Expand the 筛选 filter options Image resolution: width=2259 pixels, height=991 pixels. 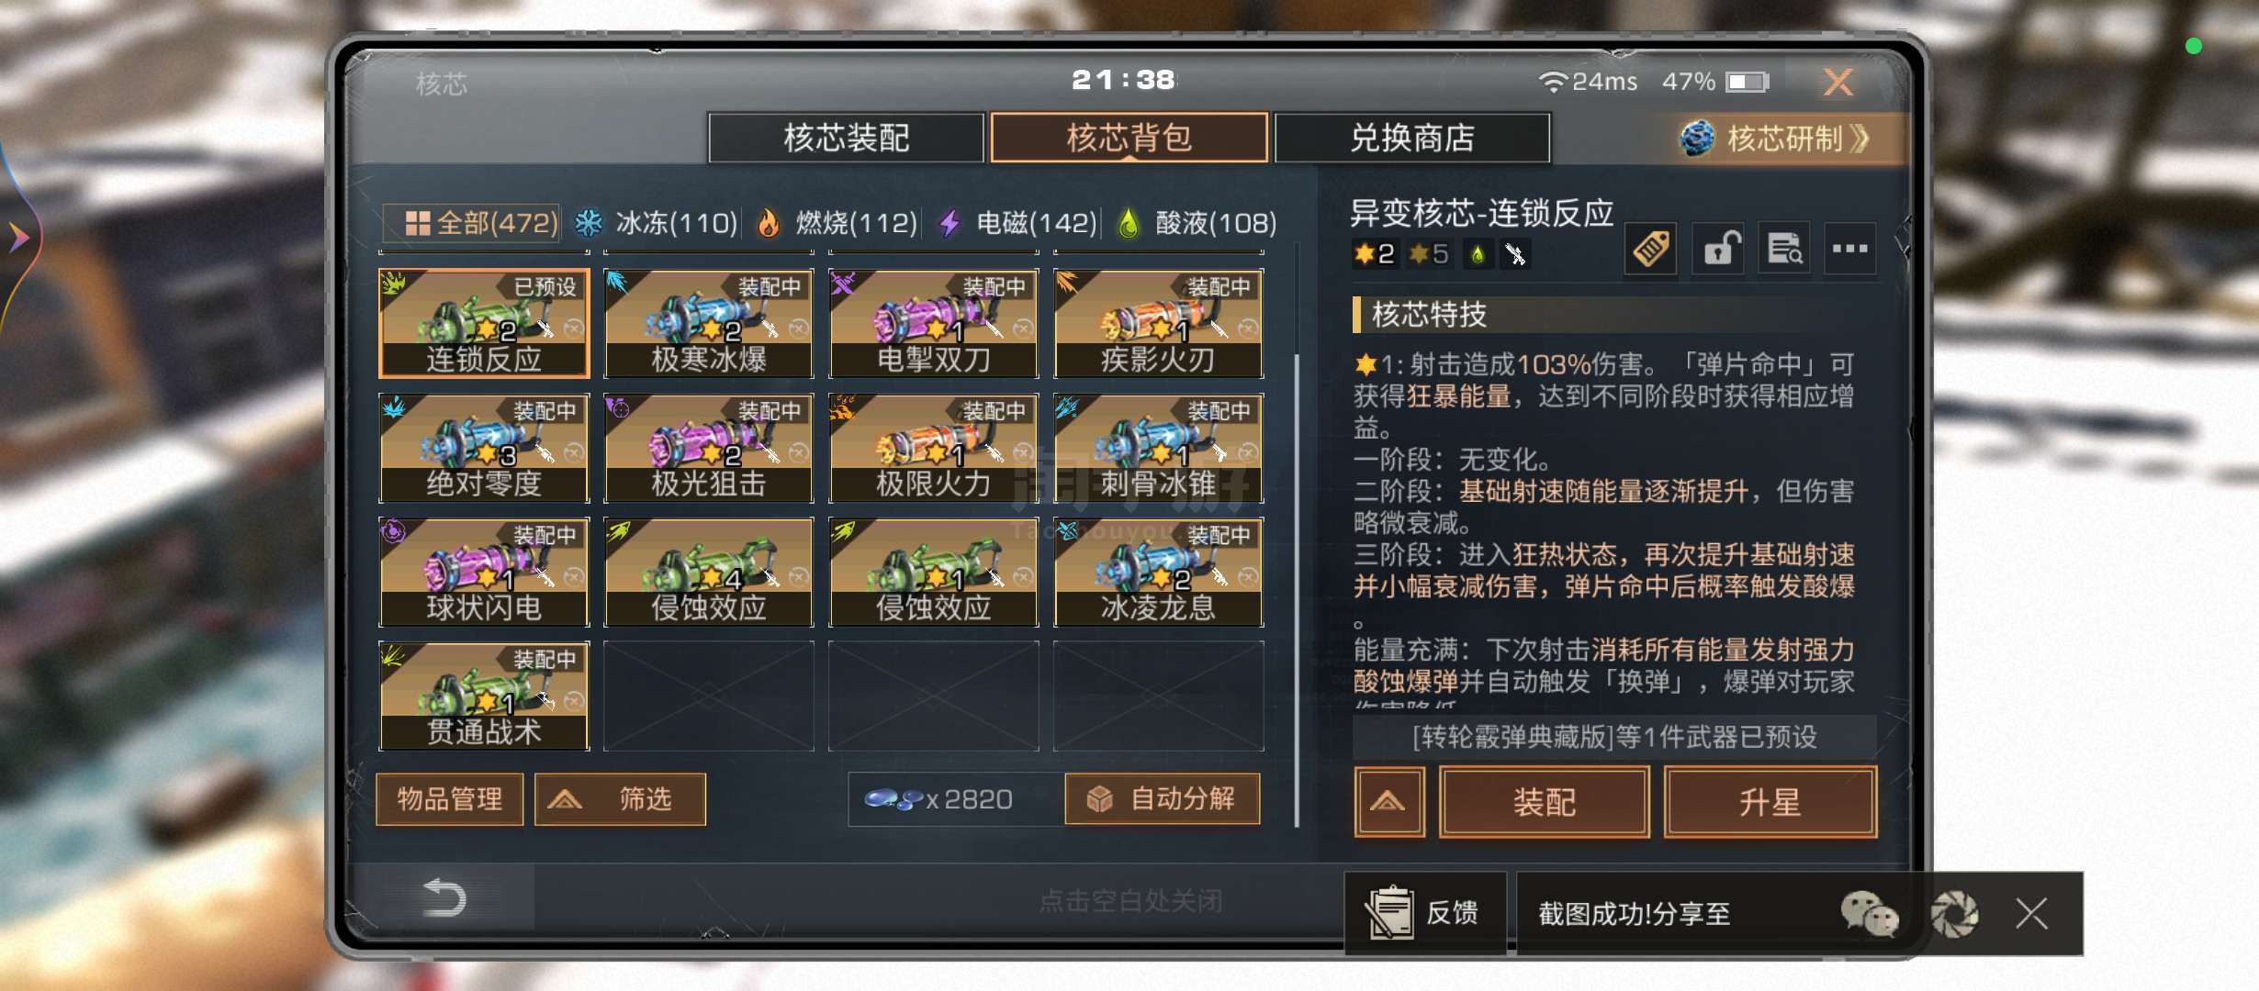tap(620, 799)
